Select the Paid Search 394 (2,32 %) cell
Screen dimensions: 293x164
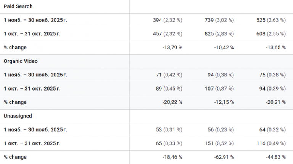[x=167, y=20]
